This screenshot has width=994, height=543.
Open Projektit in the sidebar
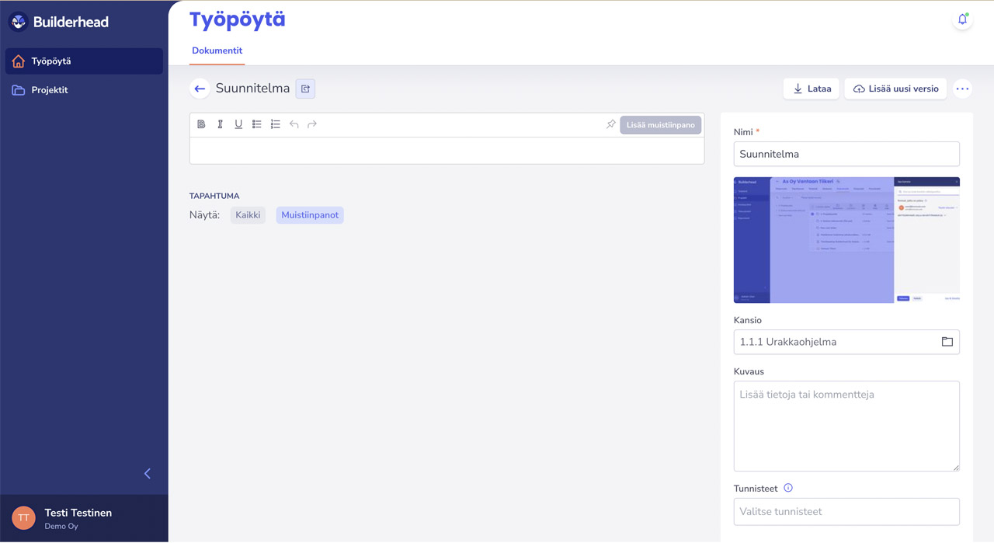[x=50, y=90]
